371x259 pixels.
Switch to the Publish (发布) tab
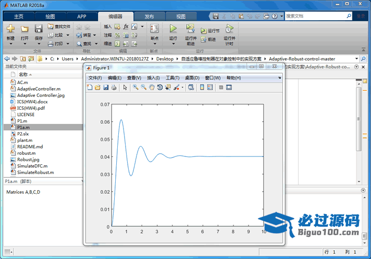pyautogui.click(x=149, y=17)
